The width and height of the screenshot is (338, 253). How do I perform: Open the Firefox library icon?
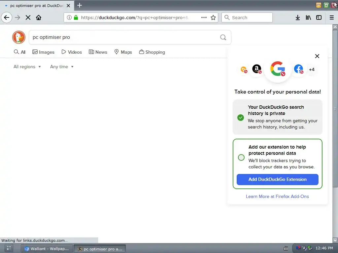(308, 17)
